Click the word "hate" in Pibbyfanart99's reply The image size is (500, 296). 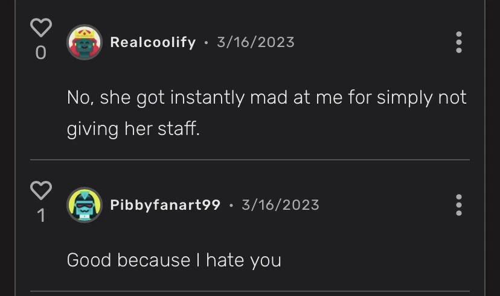[x=225, y=260]
